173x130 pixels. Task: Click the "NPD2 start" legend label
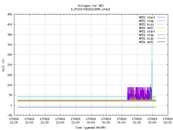point(147,17)
